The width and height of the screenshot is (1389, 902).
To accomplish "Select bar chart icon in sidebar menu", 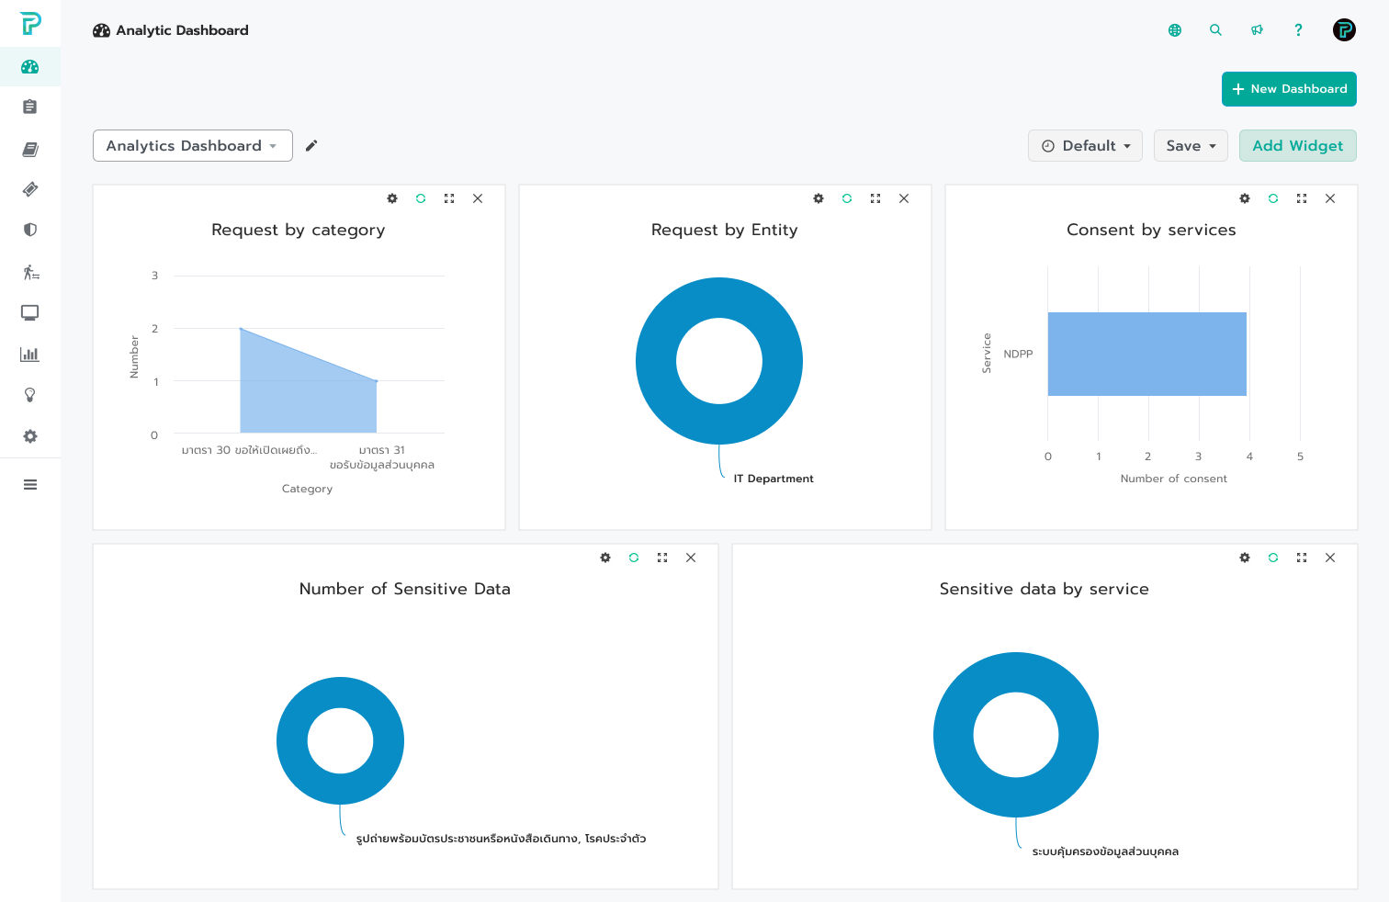I will click(x=30, y=355).
